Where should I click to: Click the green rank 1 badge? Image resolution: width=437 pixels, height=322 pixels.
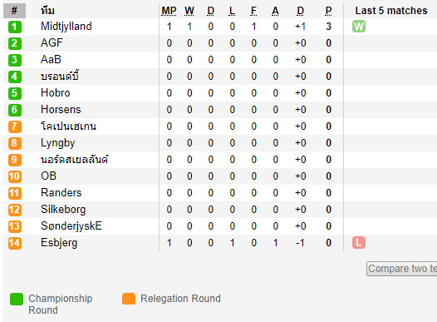pos(15,27)
